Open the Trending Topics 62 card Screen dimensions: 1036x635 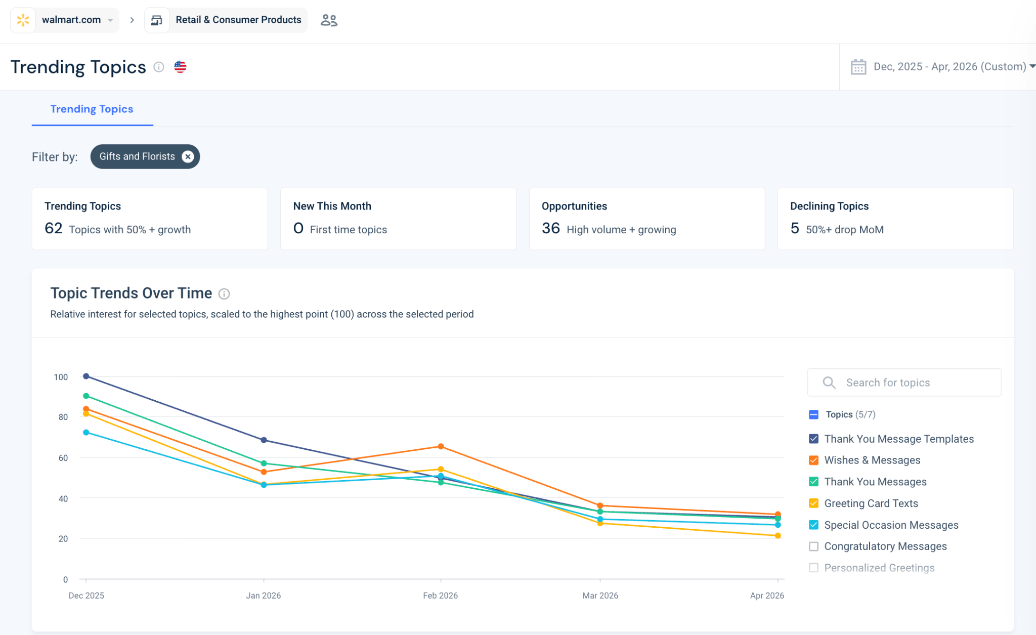tap(150, 219)
